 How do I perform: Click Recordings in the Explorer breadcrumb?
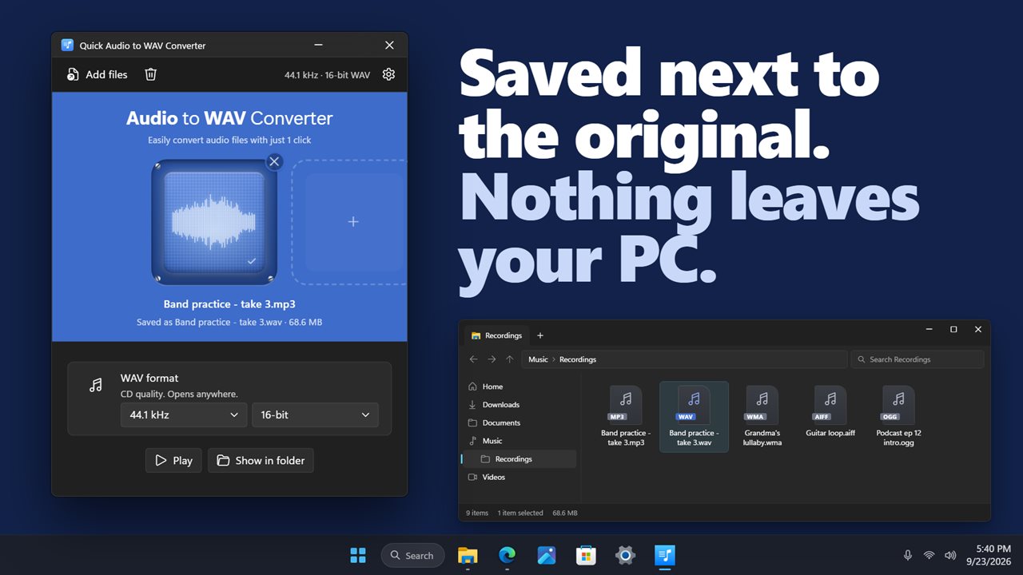click(578, 359)
